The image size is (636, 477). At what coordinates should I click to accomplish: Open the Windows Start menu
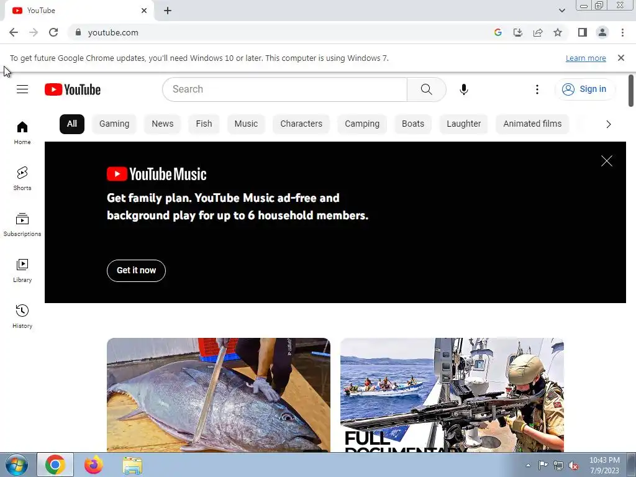(17, 465)
